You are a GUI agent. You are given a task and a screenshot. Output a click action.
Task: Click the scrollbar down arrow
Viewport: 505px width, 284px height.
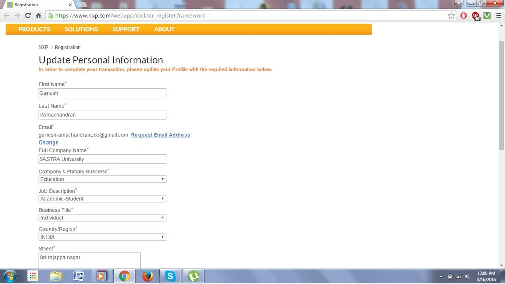pos(501,266)
